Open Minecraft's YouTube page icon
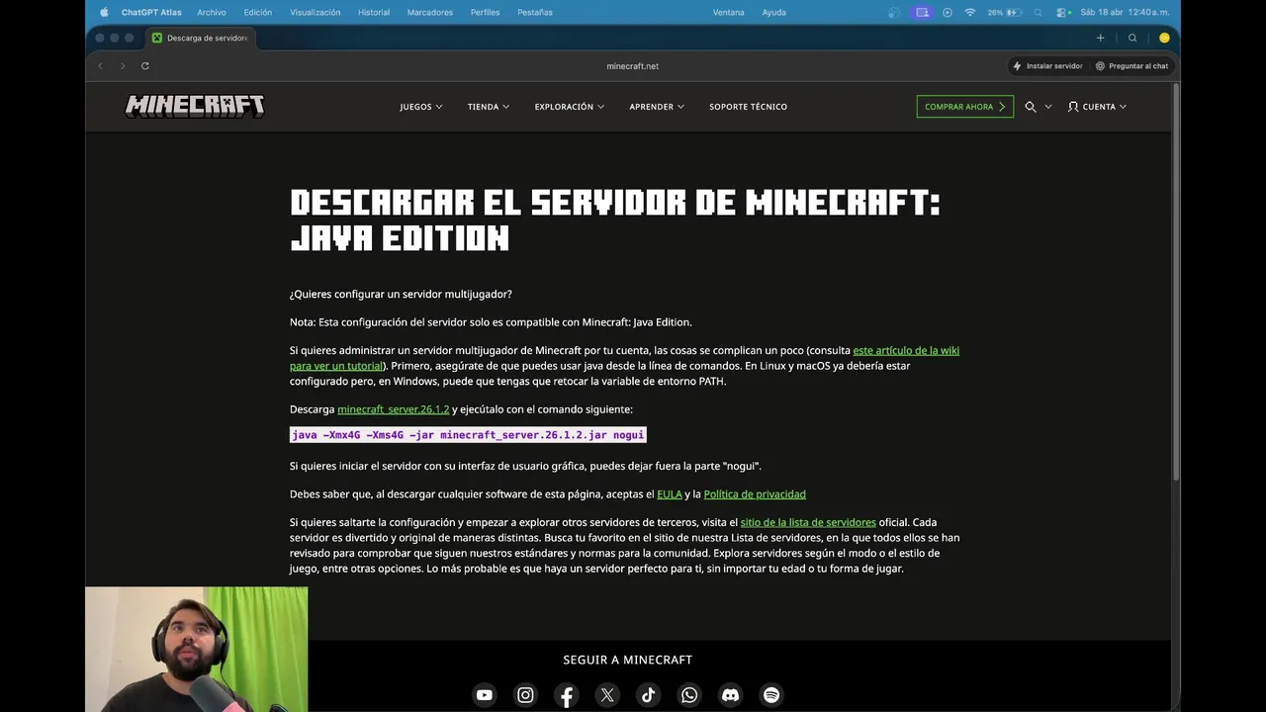 (484, 695)
